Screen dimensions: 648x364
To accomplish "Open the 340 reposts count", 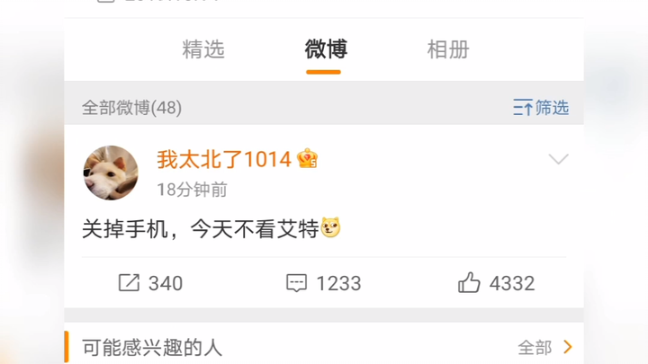I will point(166,283).
